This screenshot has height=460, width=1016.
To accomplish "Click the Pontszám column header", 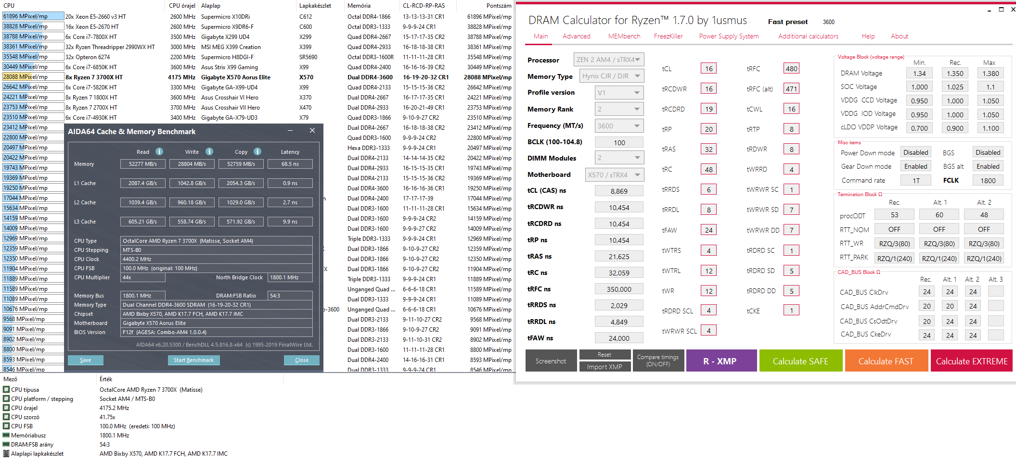I will tap(499, 6).
